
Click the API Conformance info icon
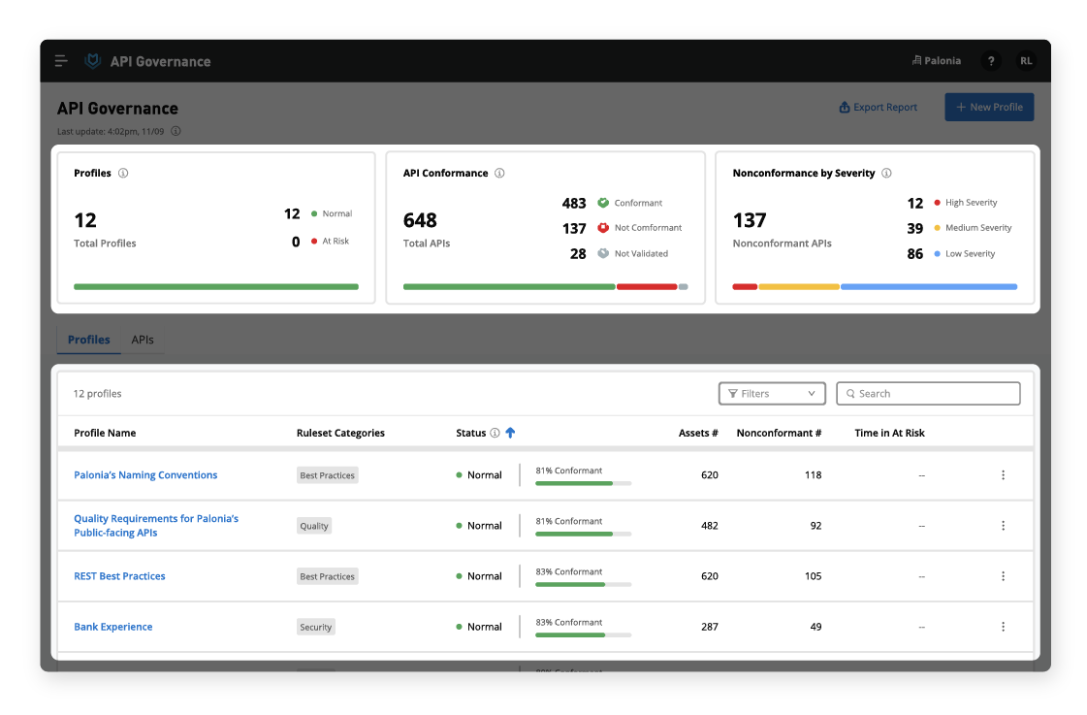click(x=499, y=173)
